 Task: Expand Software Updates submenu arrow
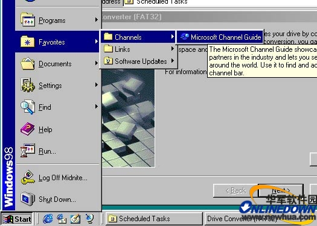(173, 60)
